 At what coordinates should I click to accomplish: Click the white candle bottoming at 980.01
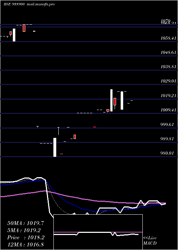coord(55,147)
